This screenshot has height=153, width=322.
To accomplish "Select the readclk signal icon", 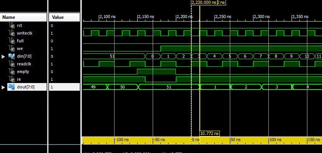I will (12, 64).
